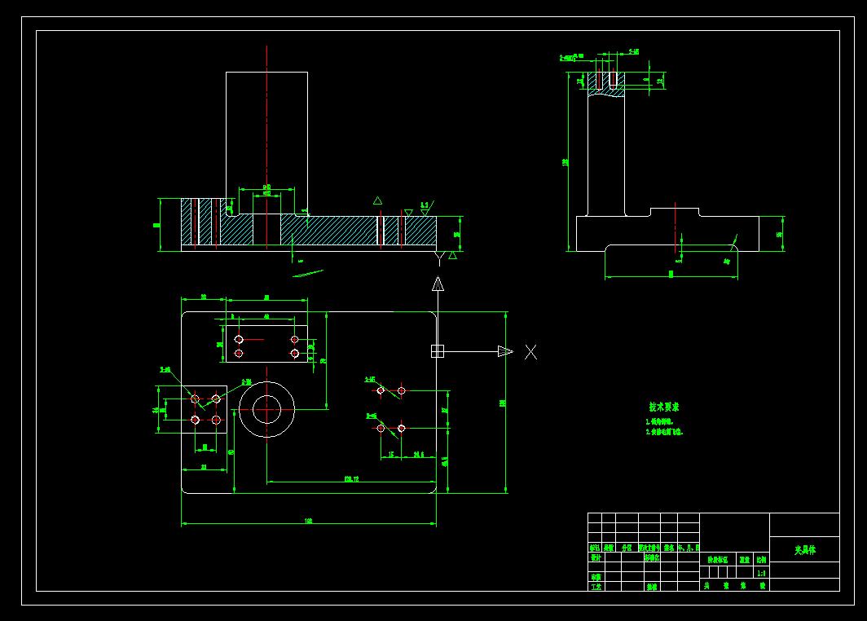The width and height of the screenshot is (867, 621).
Task: Click the Y axis label
Action: pyautogui.click(x=440, y=258)
